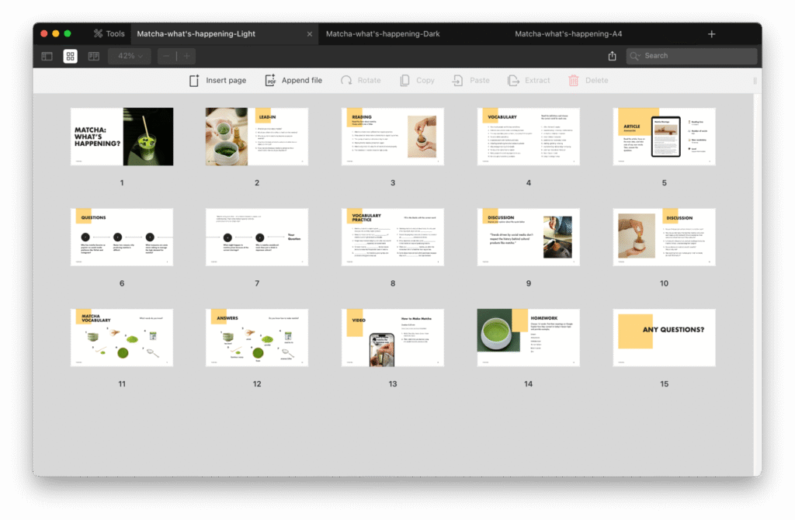
Task: Click the Copy page icon
Action: [x=404, y=80]
